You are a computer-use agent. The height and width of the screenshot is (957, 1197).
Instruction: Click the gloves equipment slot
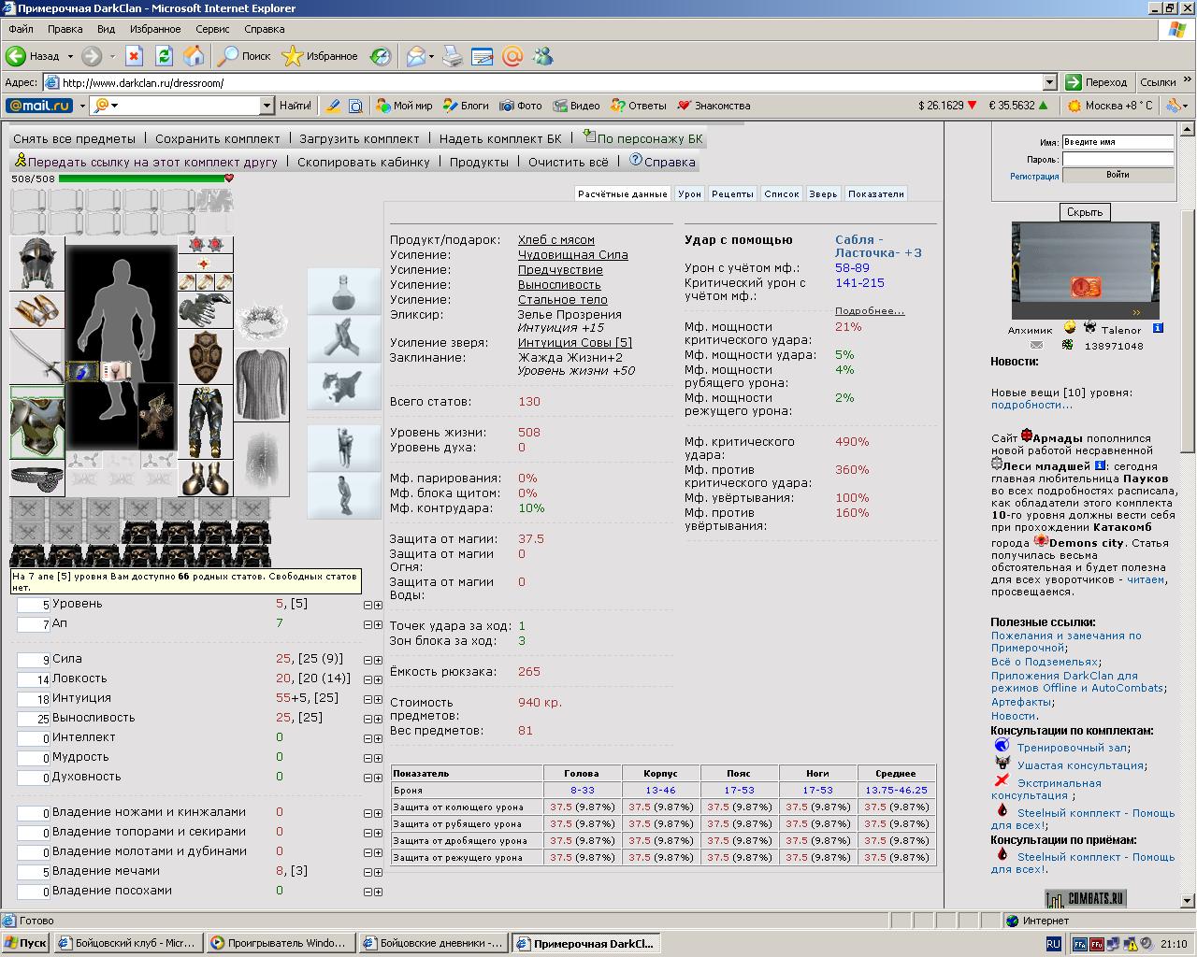pos(205,310)
